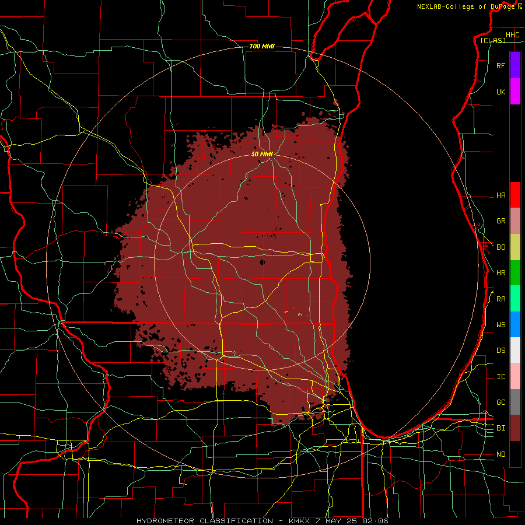Click the bright red HA legend swatch
This screenshot has width=525, height=525.
(515, 195)
